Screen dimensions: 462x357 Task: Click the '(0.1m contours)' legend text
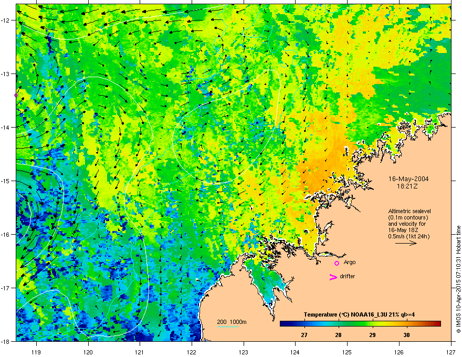pos(408,218)
